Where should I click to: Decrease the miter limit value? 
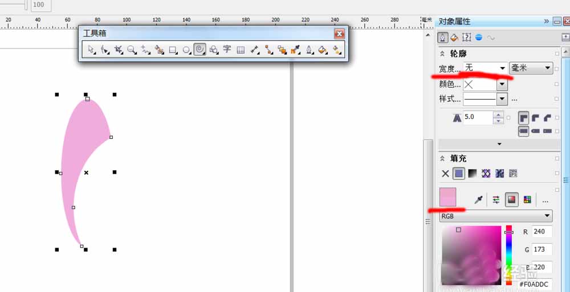point(498,121)
